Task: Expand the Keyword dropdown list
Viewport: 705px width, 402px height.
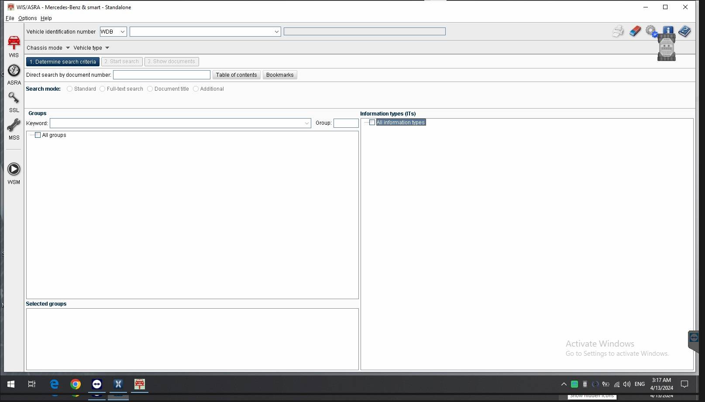Action: [x=306, y=123]
